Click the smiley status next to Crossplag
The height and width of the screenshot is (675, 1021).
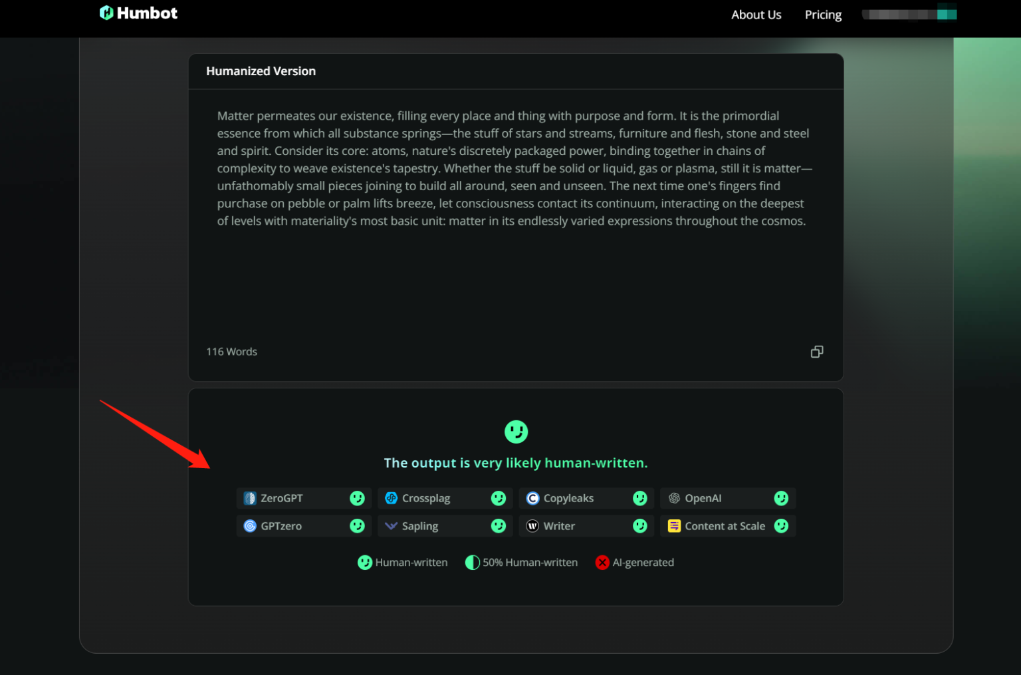point(499,498)
